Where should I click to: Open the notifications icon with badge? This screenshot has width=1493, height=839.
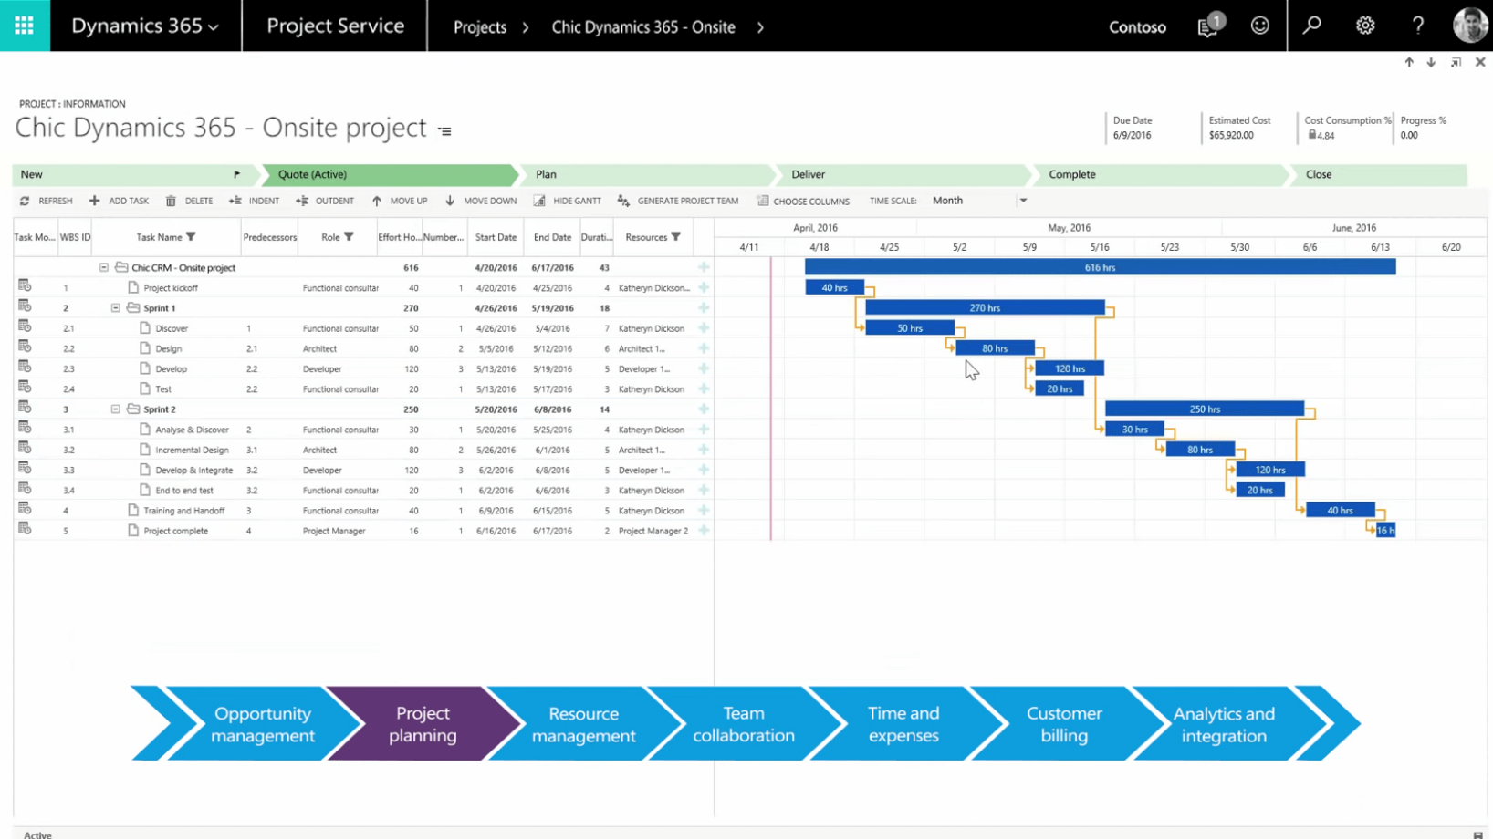(x=1210, y=26)
